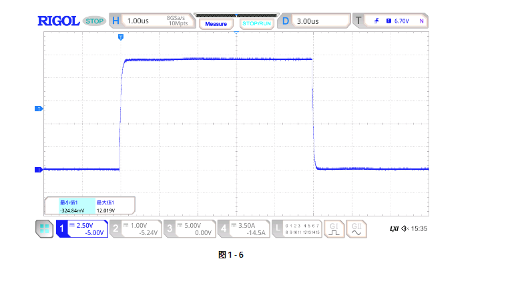Click the GI signal generator icon
This screenshot has height=285, width=524.
[x=334, y=229]
